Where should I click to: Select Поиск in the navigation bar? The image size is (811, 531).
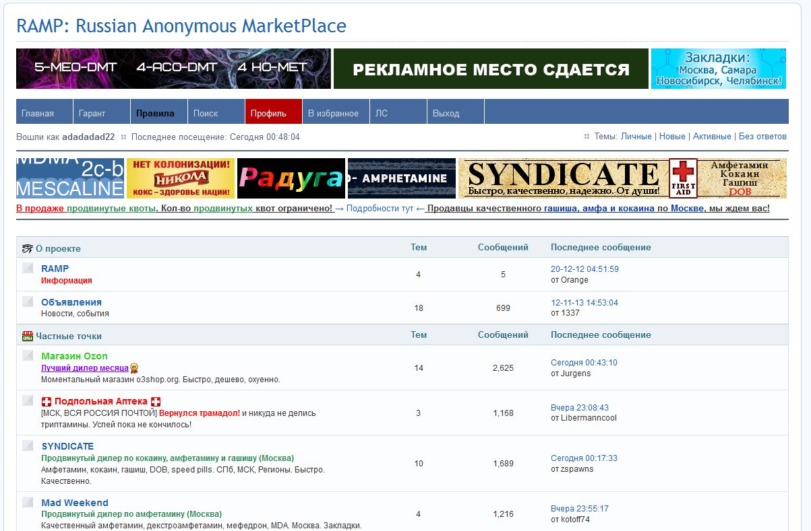pos(206,113)
